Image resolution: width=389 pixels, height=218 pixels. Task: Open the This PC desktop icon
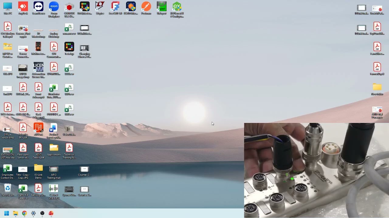click(8, 8)
